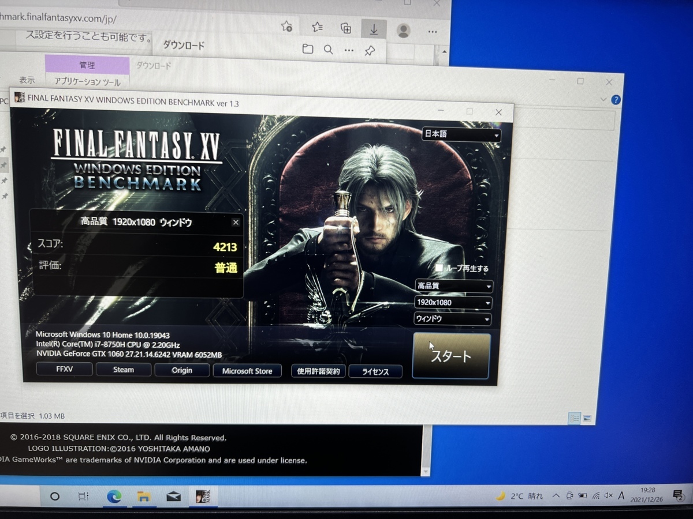This screenshot has height=519, width=693.
Task: Switch Explorer to large icons view
Action: [x=587, y=418]
